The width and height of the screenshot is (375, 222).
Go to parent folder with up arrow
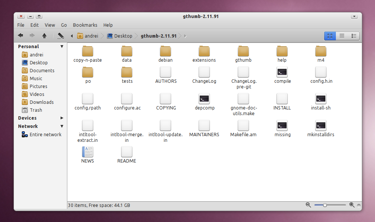click(x=44, y=36)
